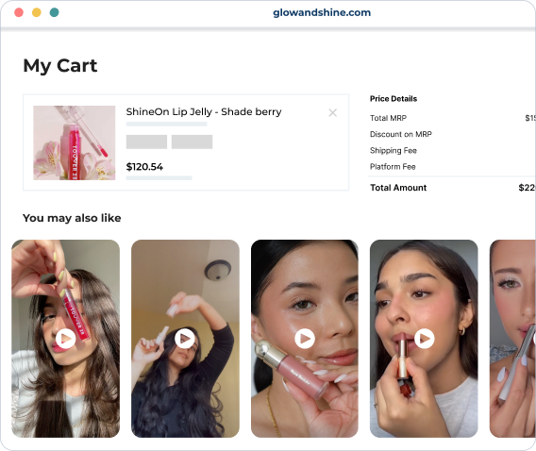The image size is (536, 451).
Task: Click the Total Amount row label
Action: [x=398, y=188]
